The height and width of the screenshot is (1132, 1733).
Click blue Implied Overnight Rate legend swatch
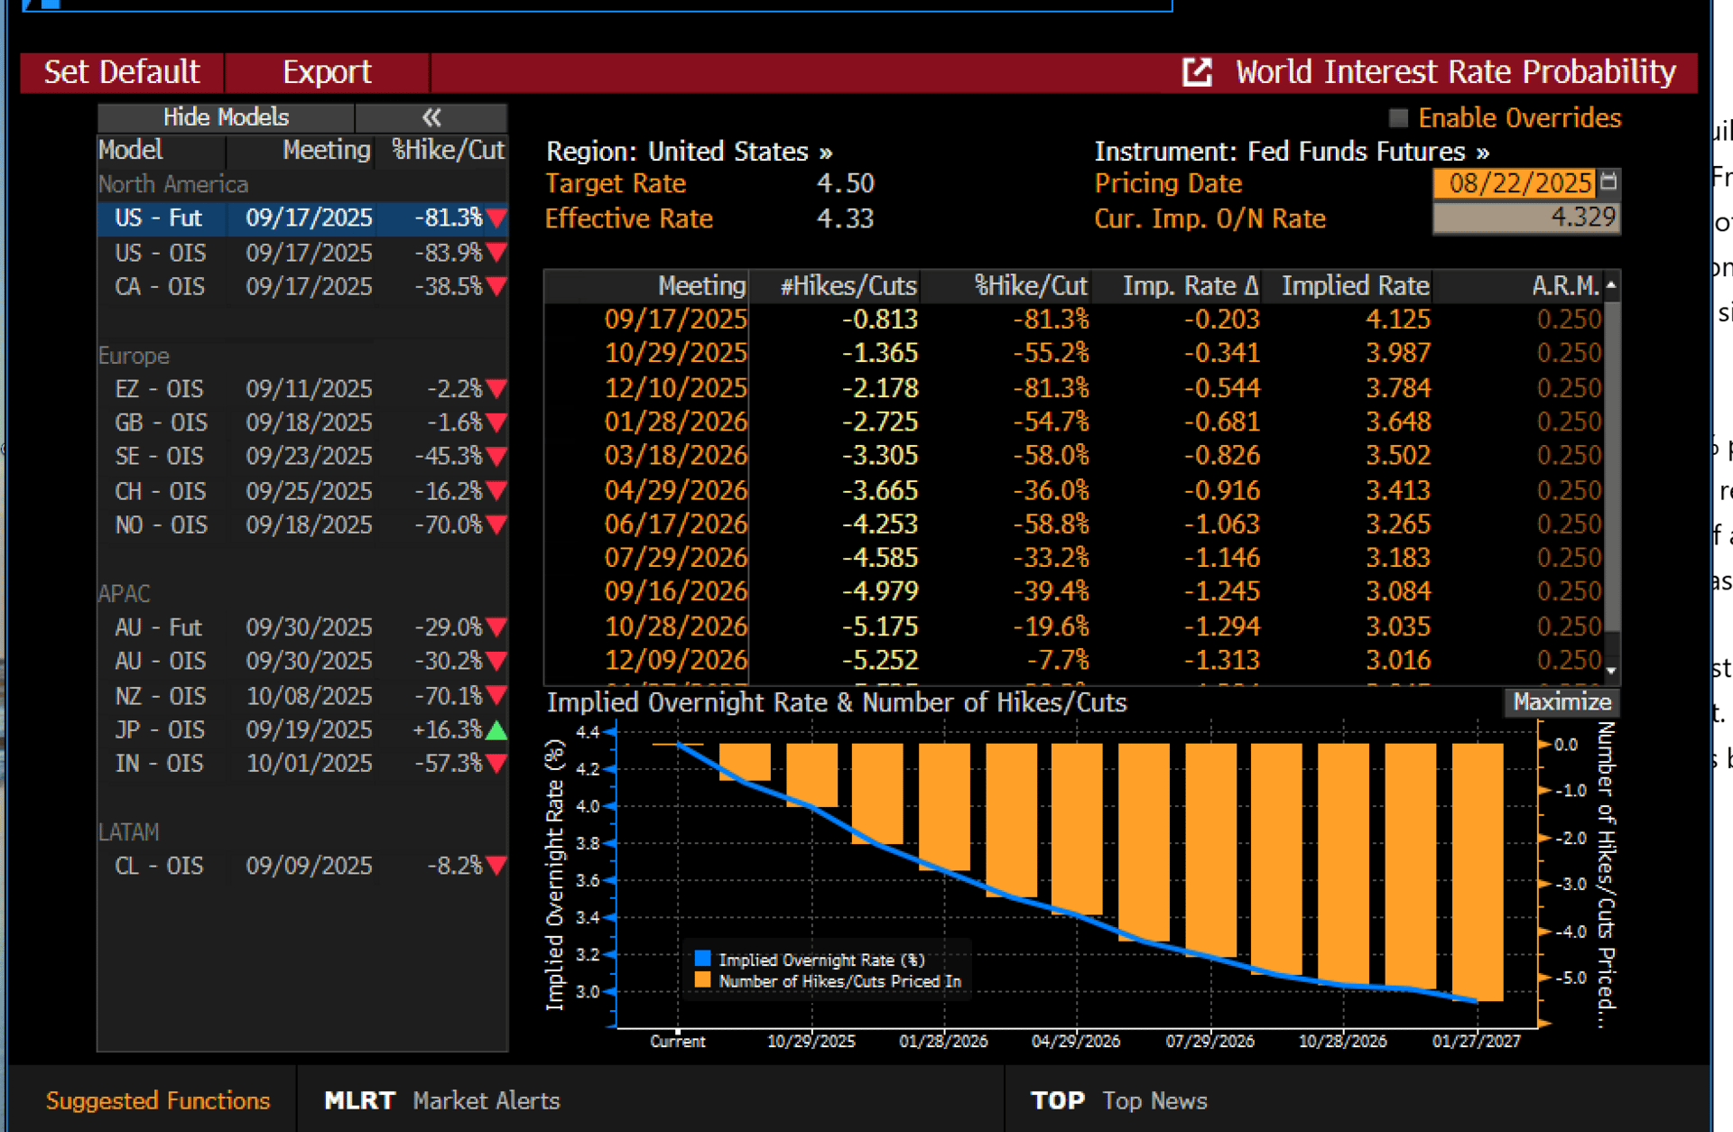[702, 959]
